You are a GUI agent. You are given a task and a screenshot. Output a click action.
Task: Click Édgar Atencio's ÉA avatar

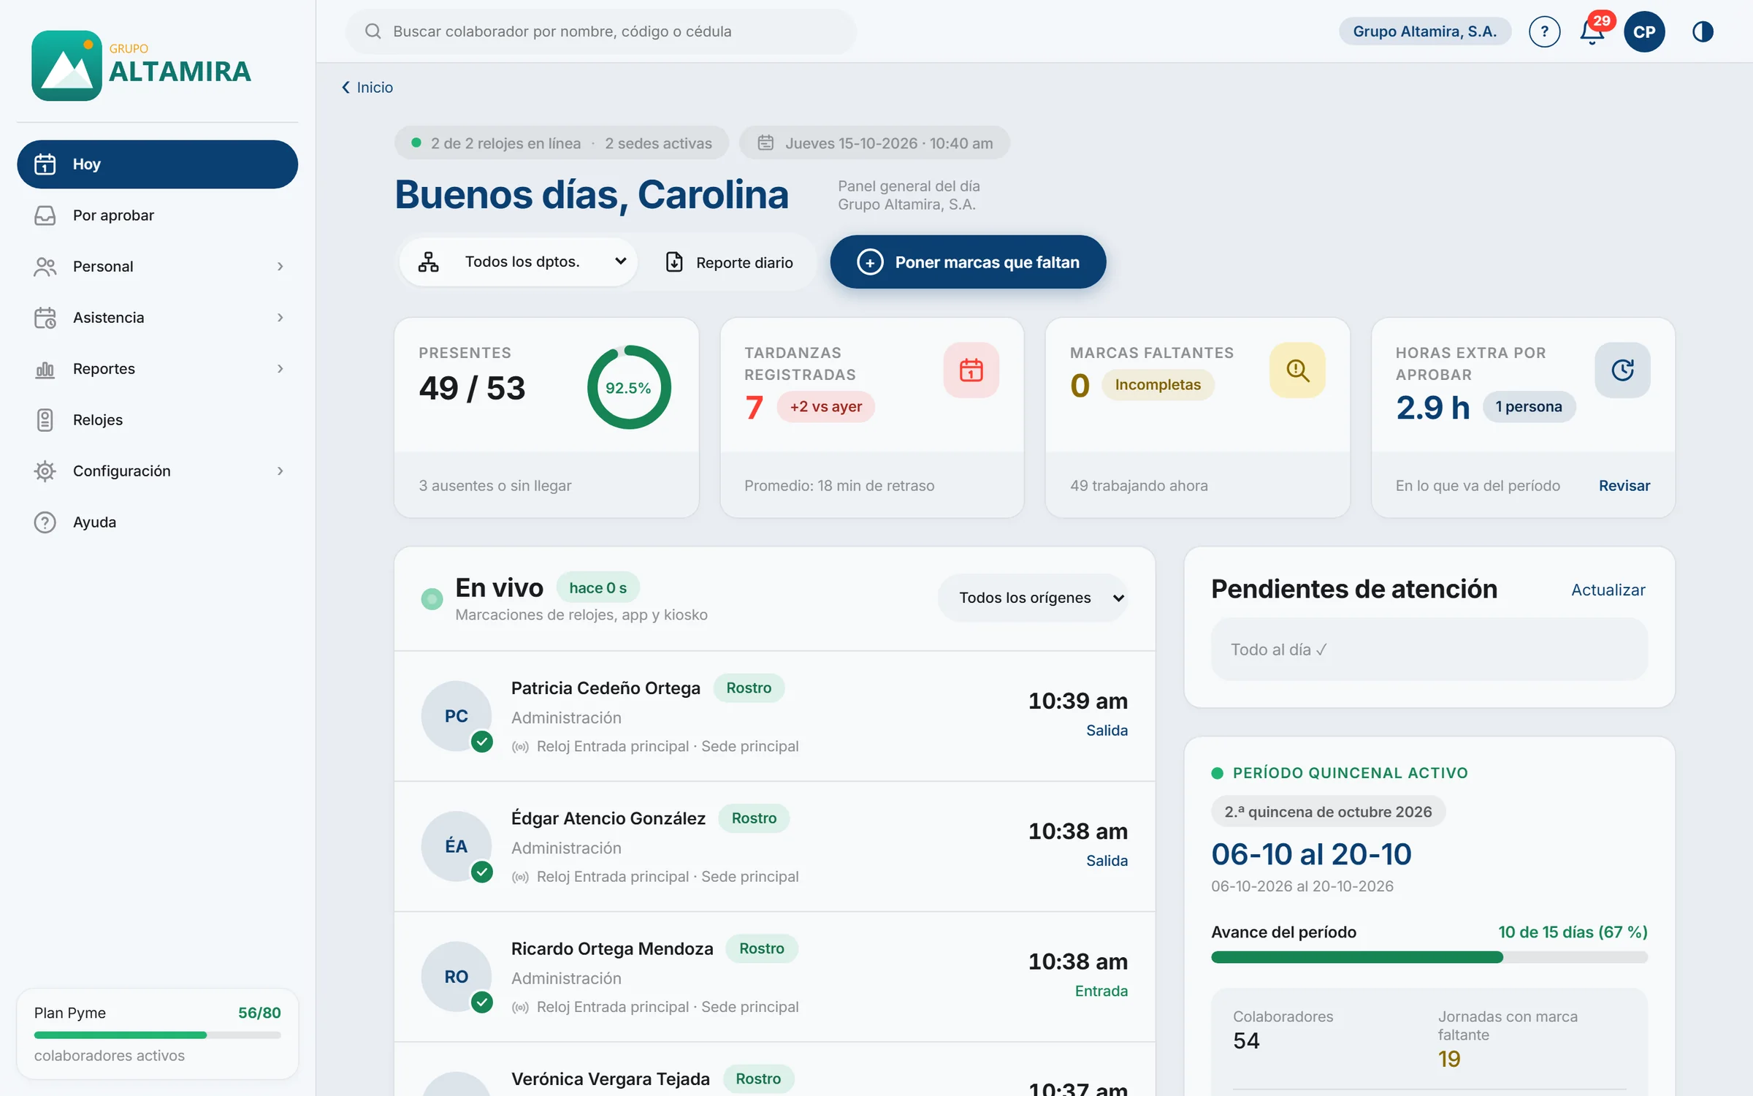click(457, 846)
